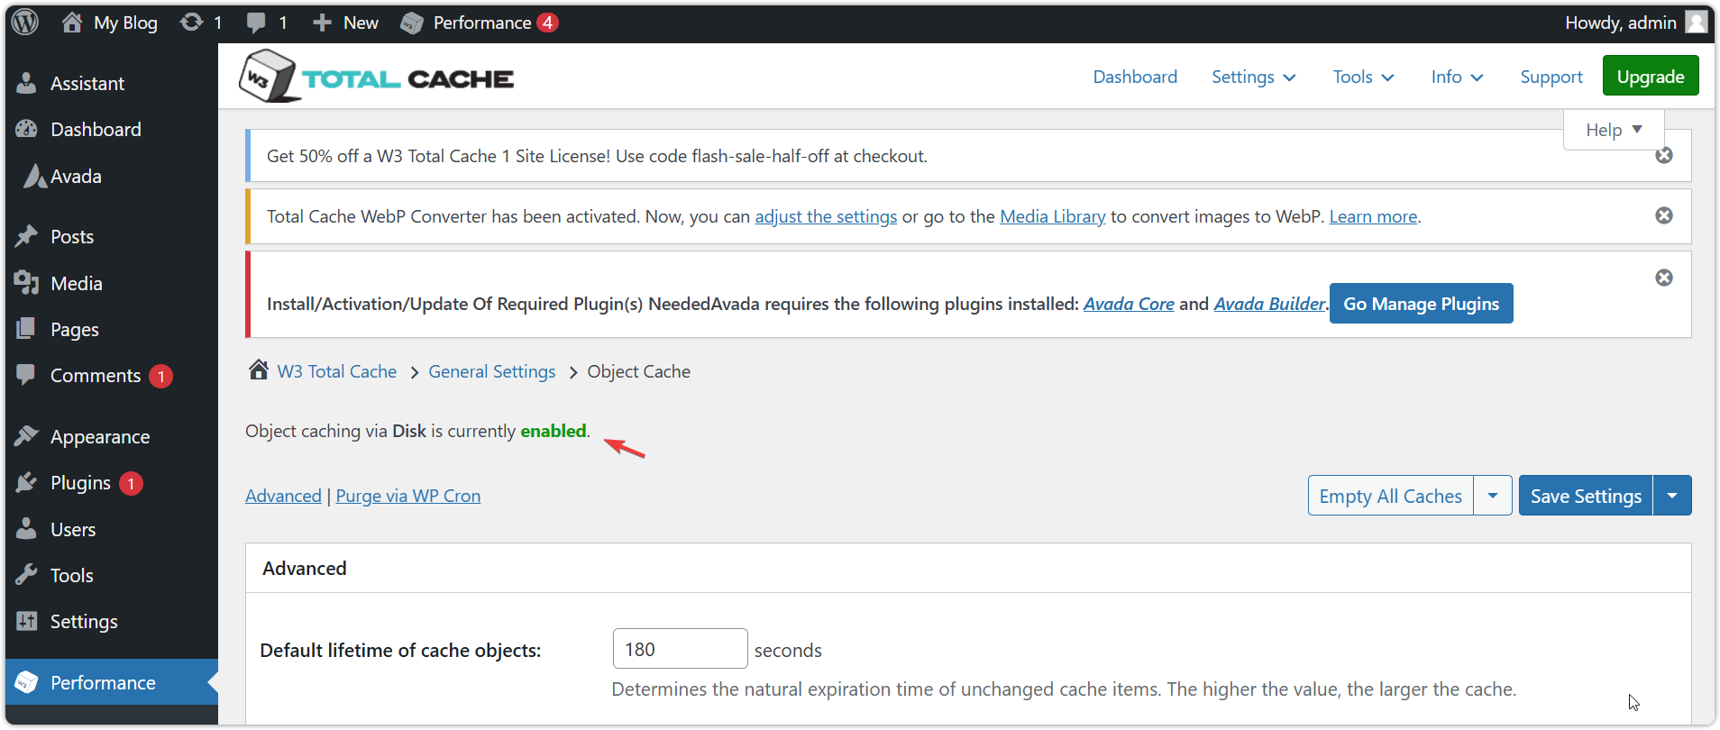Click Empty All Caches button
Viewport: 1720px width, 730px height.
coord(1390,496)
